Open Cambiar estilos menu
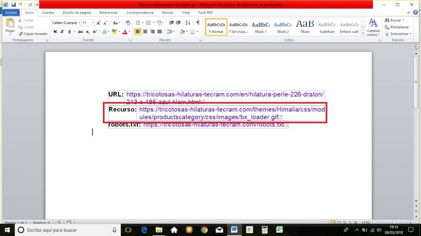The image size is (421, 236). (x=373, y=27)
